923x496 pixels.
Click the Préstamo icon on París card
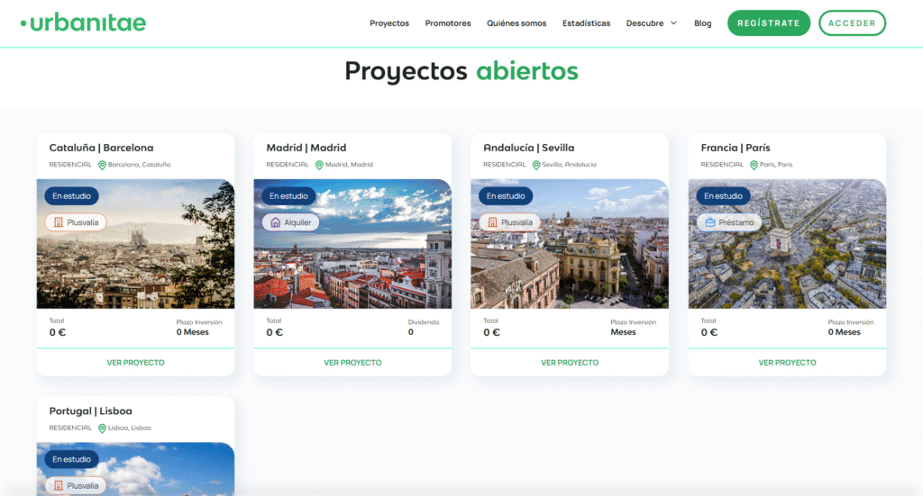click(710, 222)
